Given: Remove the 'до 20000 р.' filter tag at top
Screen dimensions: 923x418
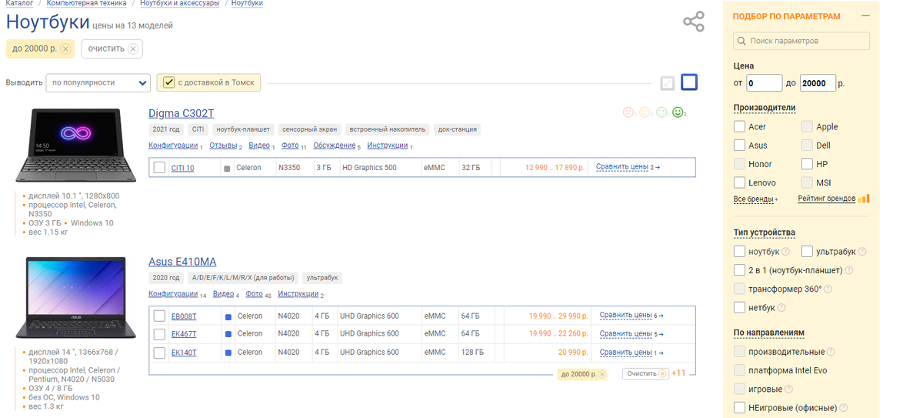Looking at the screenshot, I should (65, 49).
